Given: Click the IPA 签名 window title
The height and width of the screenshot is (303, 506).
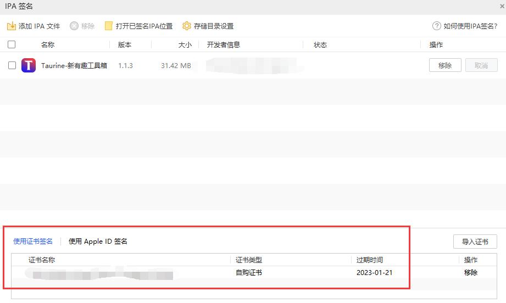Looking at the screenshot, I should pos(19,6).
